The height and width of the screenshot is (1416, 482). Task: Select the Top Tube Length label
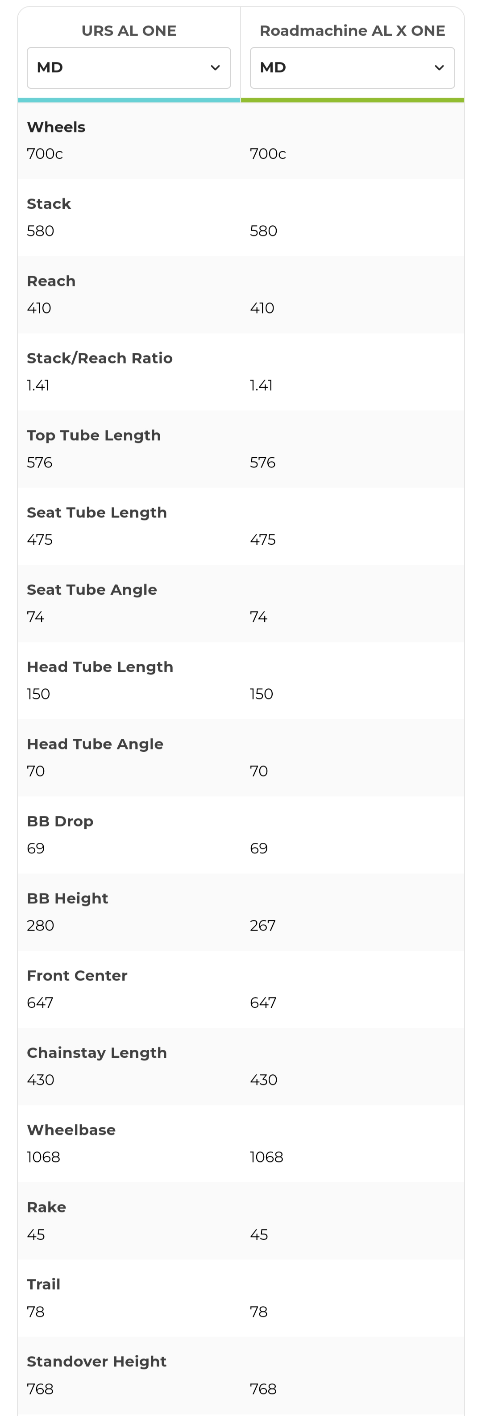[94, 435]
